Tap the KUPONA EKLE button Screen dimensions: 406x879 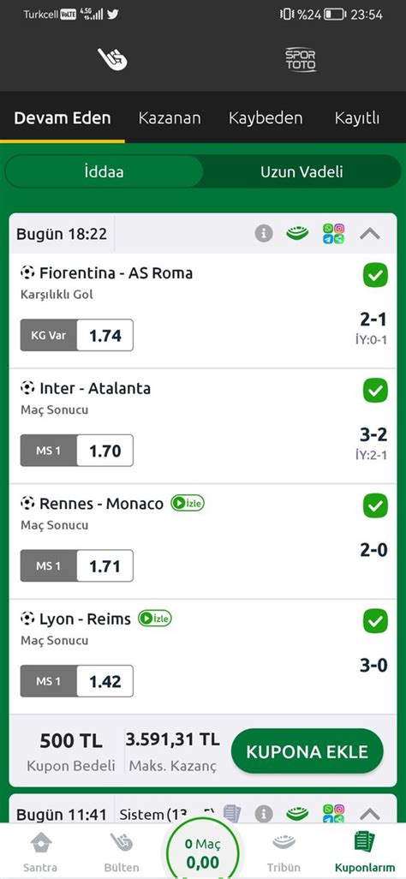(307, 751)
